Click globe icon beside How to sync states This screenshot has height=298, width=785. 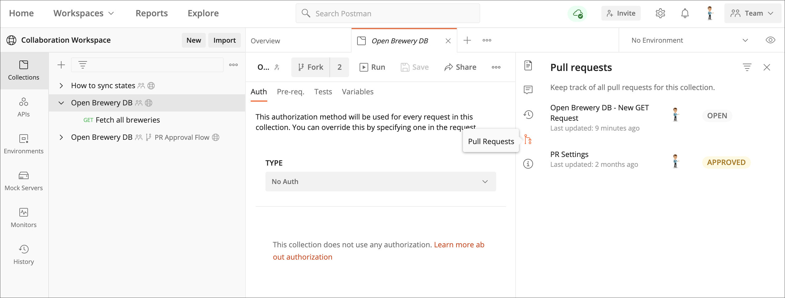point(151,86)
